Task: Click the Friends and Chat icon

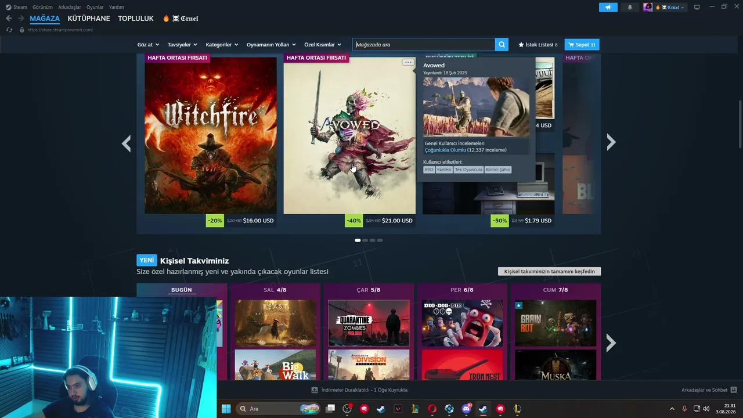Action: tap(734, 390)
